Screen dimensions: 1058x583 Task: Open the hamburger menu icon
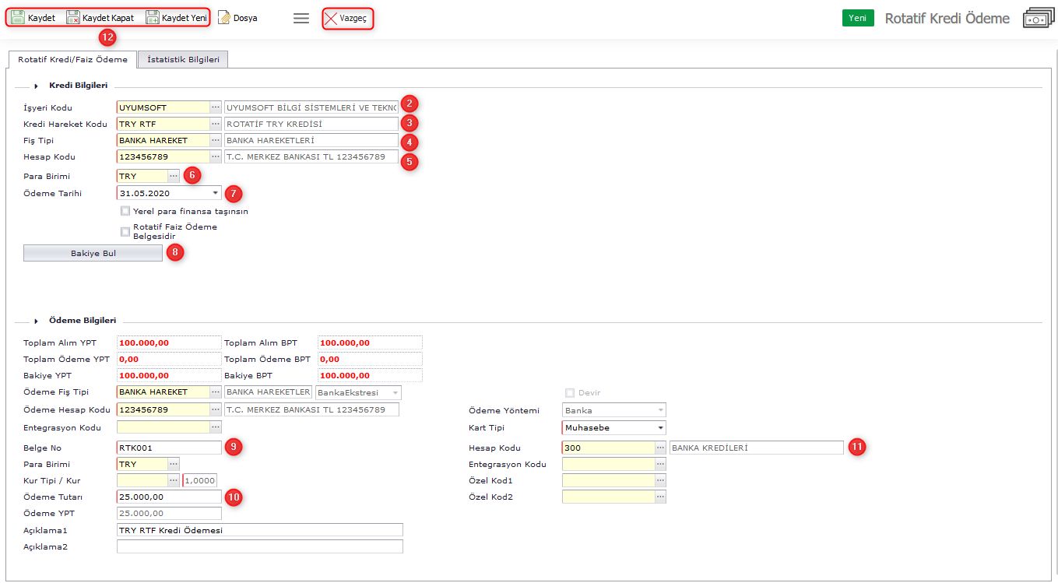301,18
